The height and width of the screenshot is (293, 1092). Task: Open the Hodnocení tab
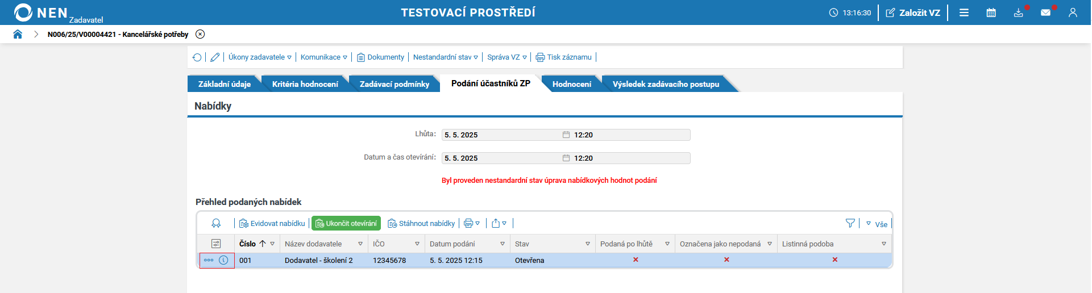coord(572,84)
